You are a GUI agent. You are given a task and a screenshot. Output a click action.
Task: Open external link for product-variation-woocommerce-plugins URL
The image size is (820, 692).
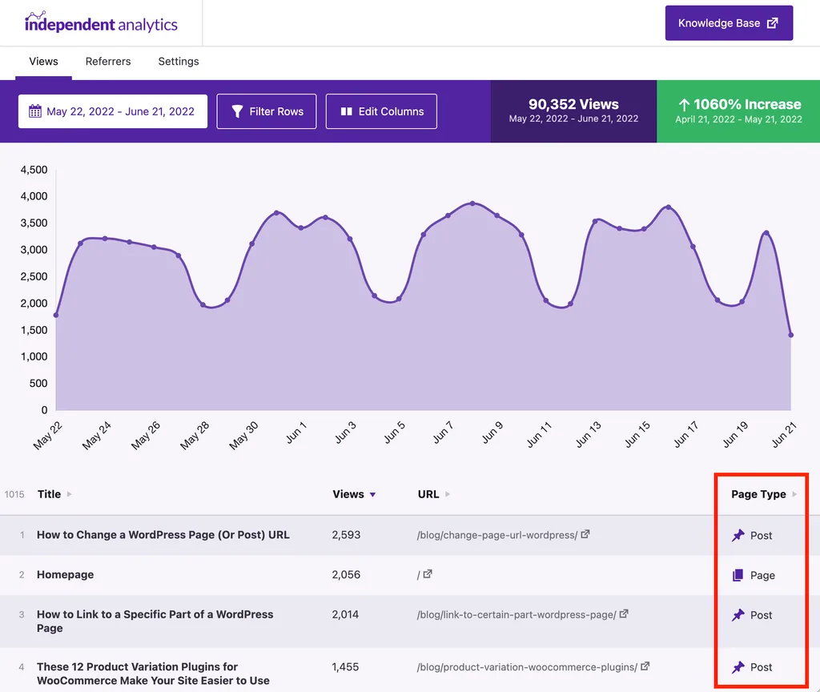[645, 666]
